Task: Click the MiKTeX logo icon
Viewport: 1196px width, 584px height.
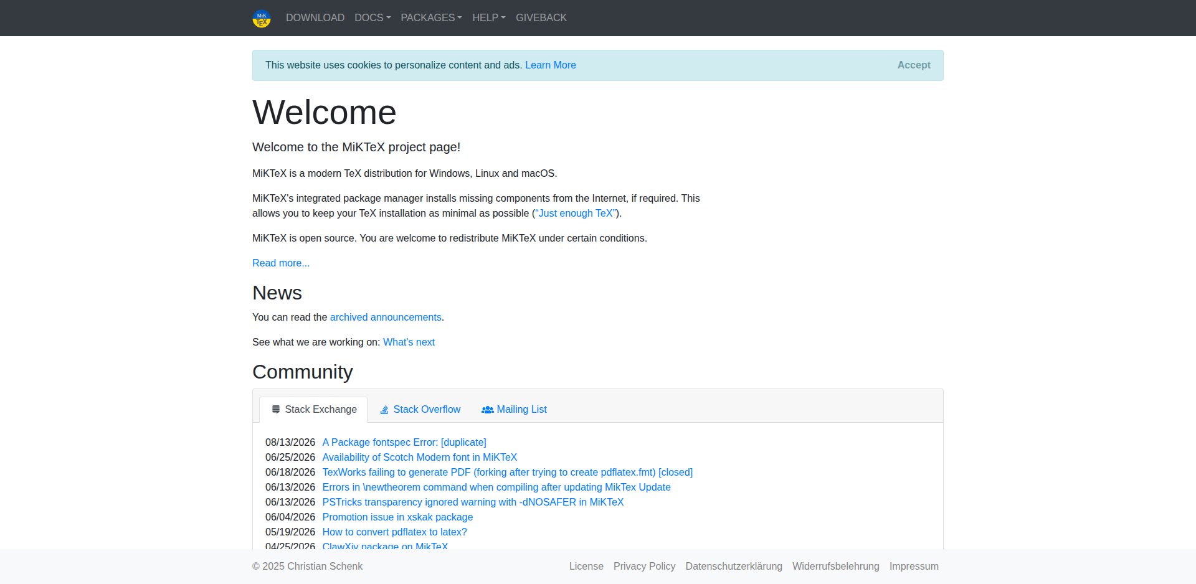Action: (262, 18)
